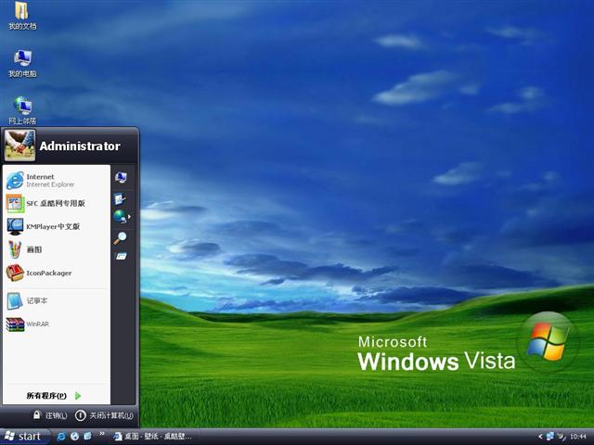594x445 pixels.
Task: Launch Internet Explorer from quick launch bar
Action: click(60, 437)
